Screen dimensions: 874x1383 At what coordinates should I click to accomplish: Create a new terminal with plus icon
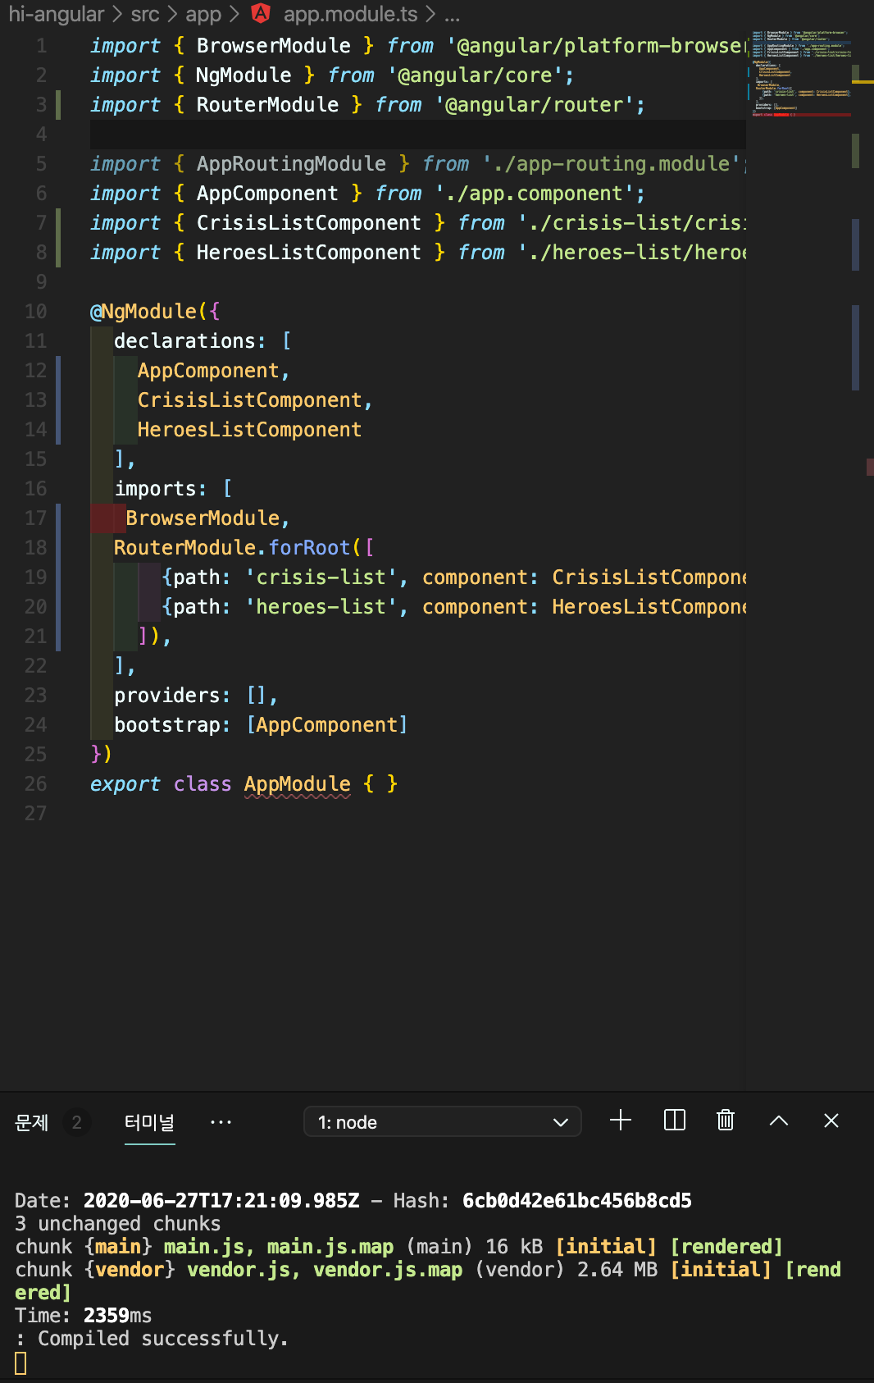tap(621, 1121)
